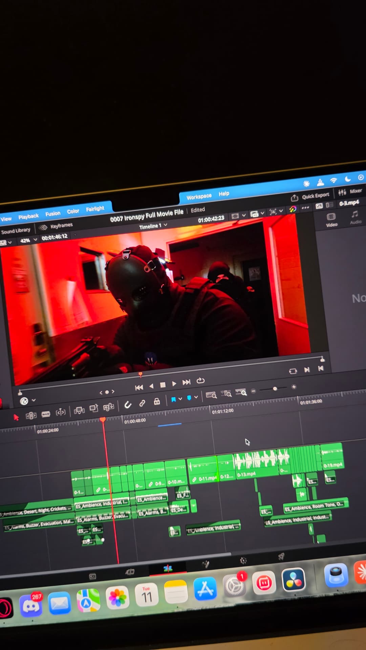Click the Detail Zoom icon
The width and height of the screenshot is (366, 650).
click(x=226, y=393)
